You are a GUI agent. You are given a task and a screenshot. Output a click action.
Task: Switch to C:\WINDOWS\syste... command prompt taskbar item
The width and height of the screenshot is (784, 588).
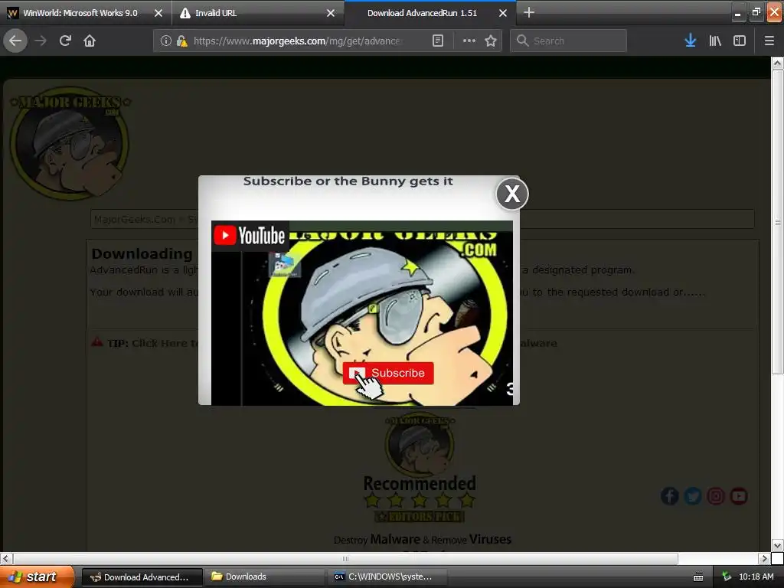386,577
